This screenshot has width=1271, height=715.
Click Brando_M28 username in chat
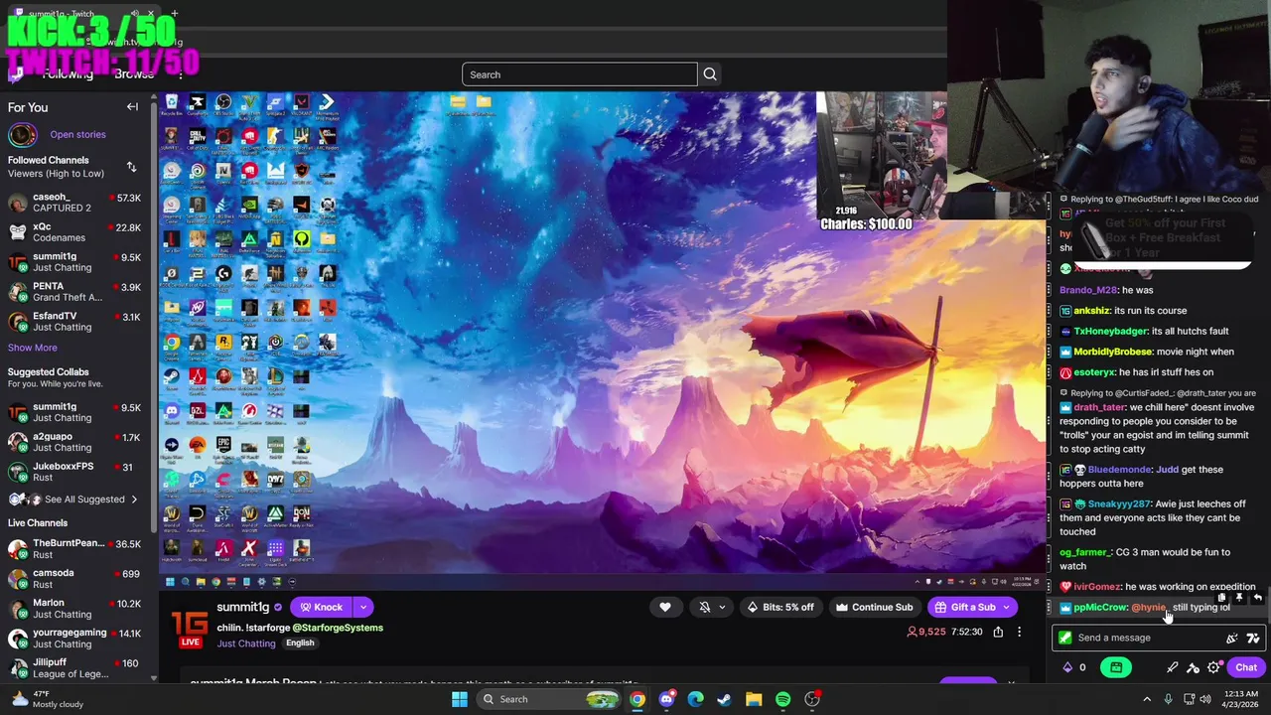point(1088,290)
